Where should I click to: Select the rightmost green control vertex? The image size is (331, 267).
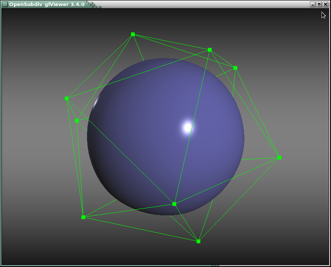click(x=279, y=158)
